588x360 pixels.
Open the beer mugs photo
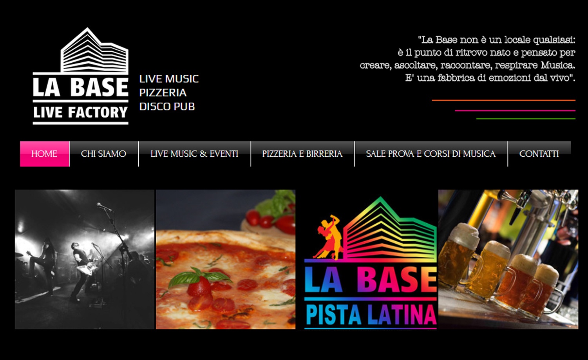508,259
